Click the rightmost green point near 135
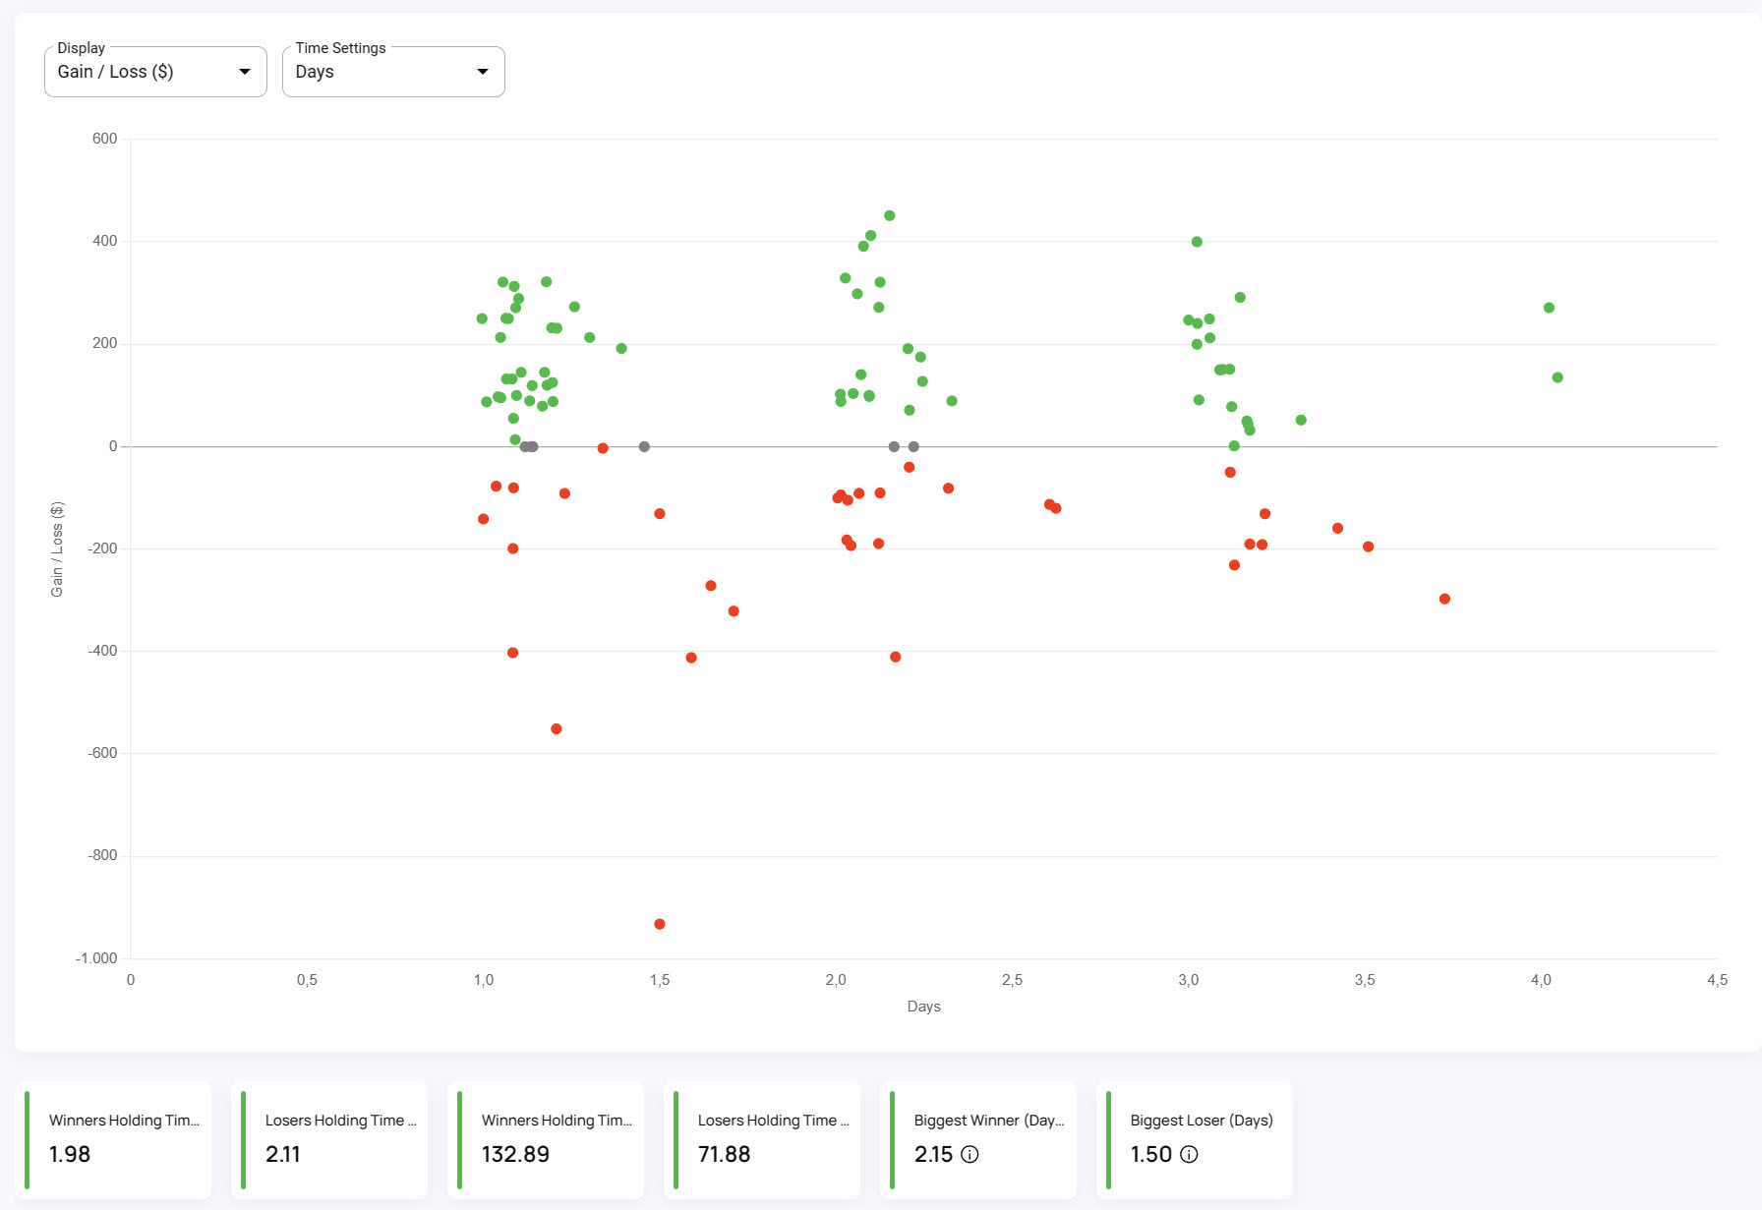This screenshot has height=1210, width=1762. tap(1557, 377)
